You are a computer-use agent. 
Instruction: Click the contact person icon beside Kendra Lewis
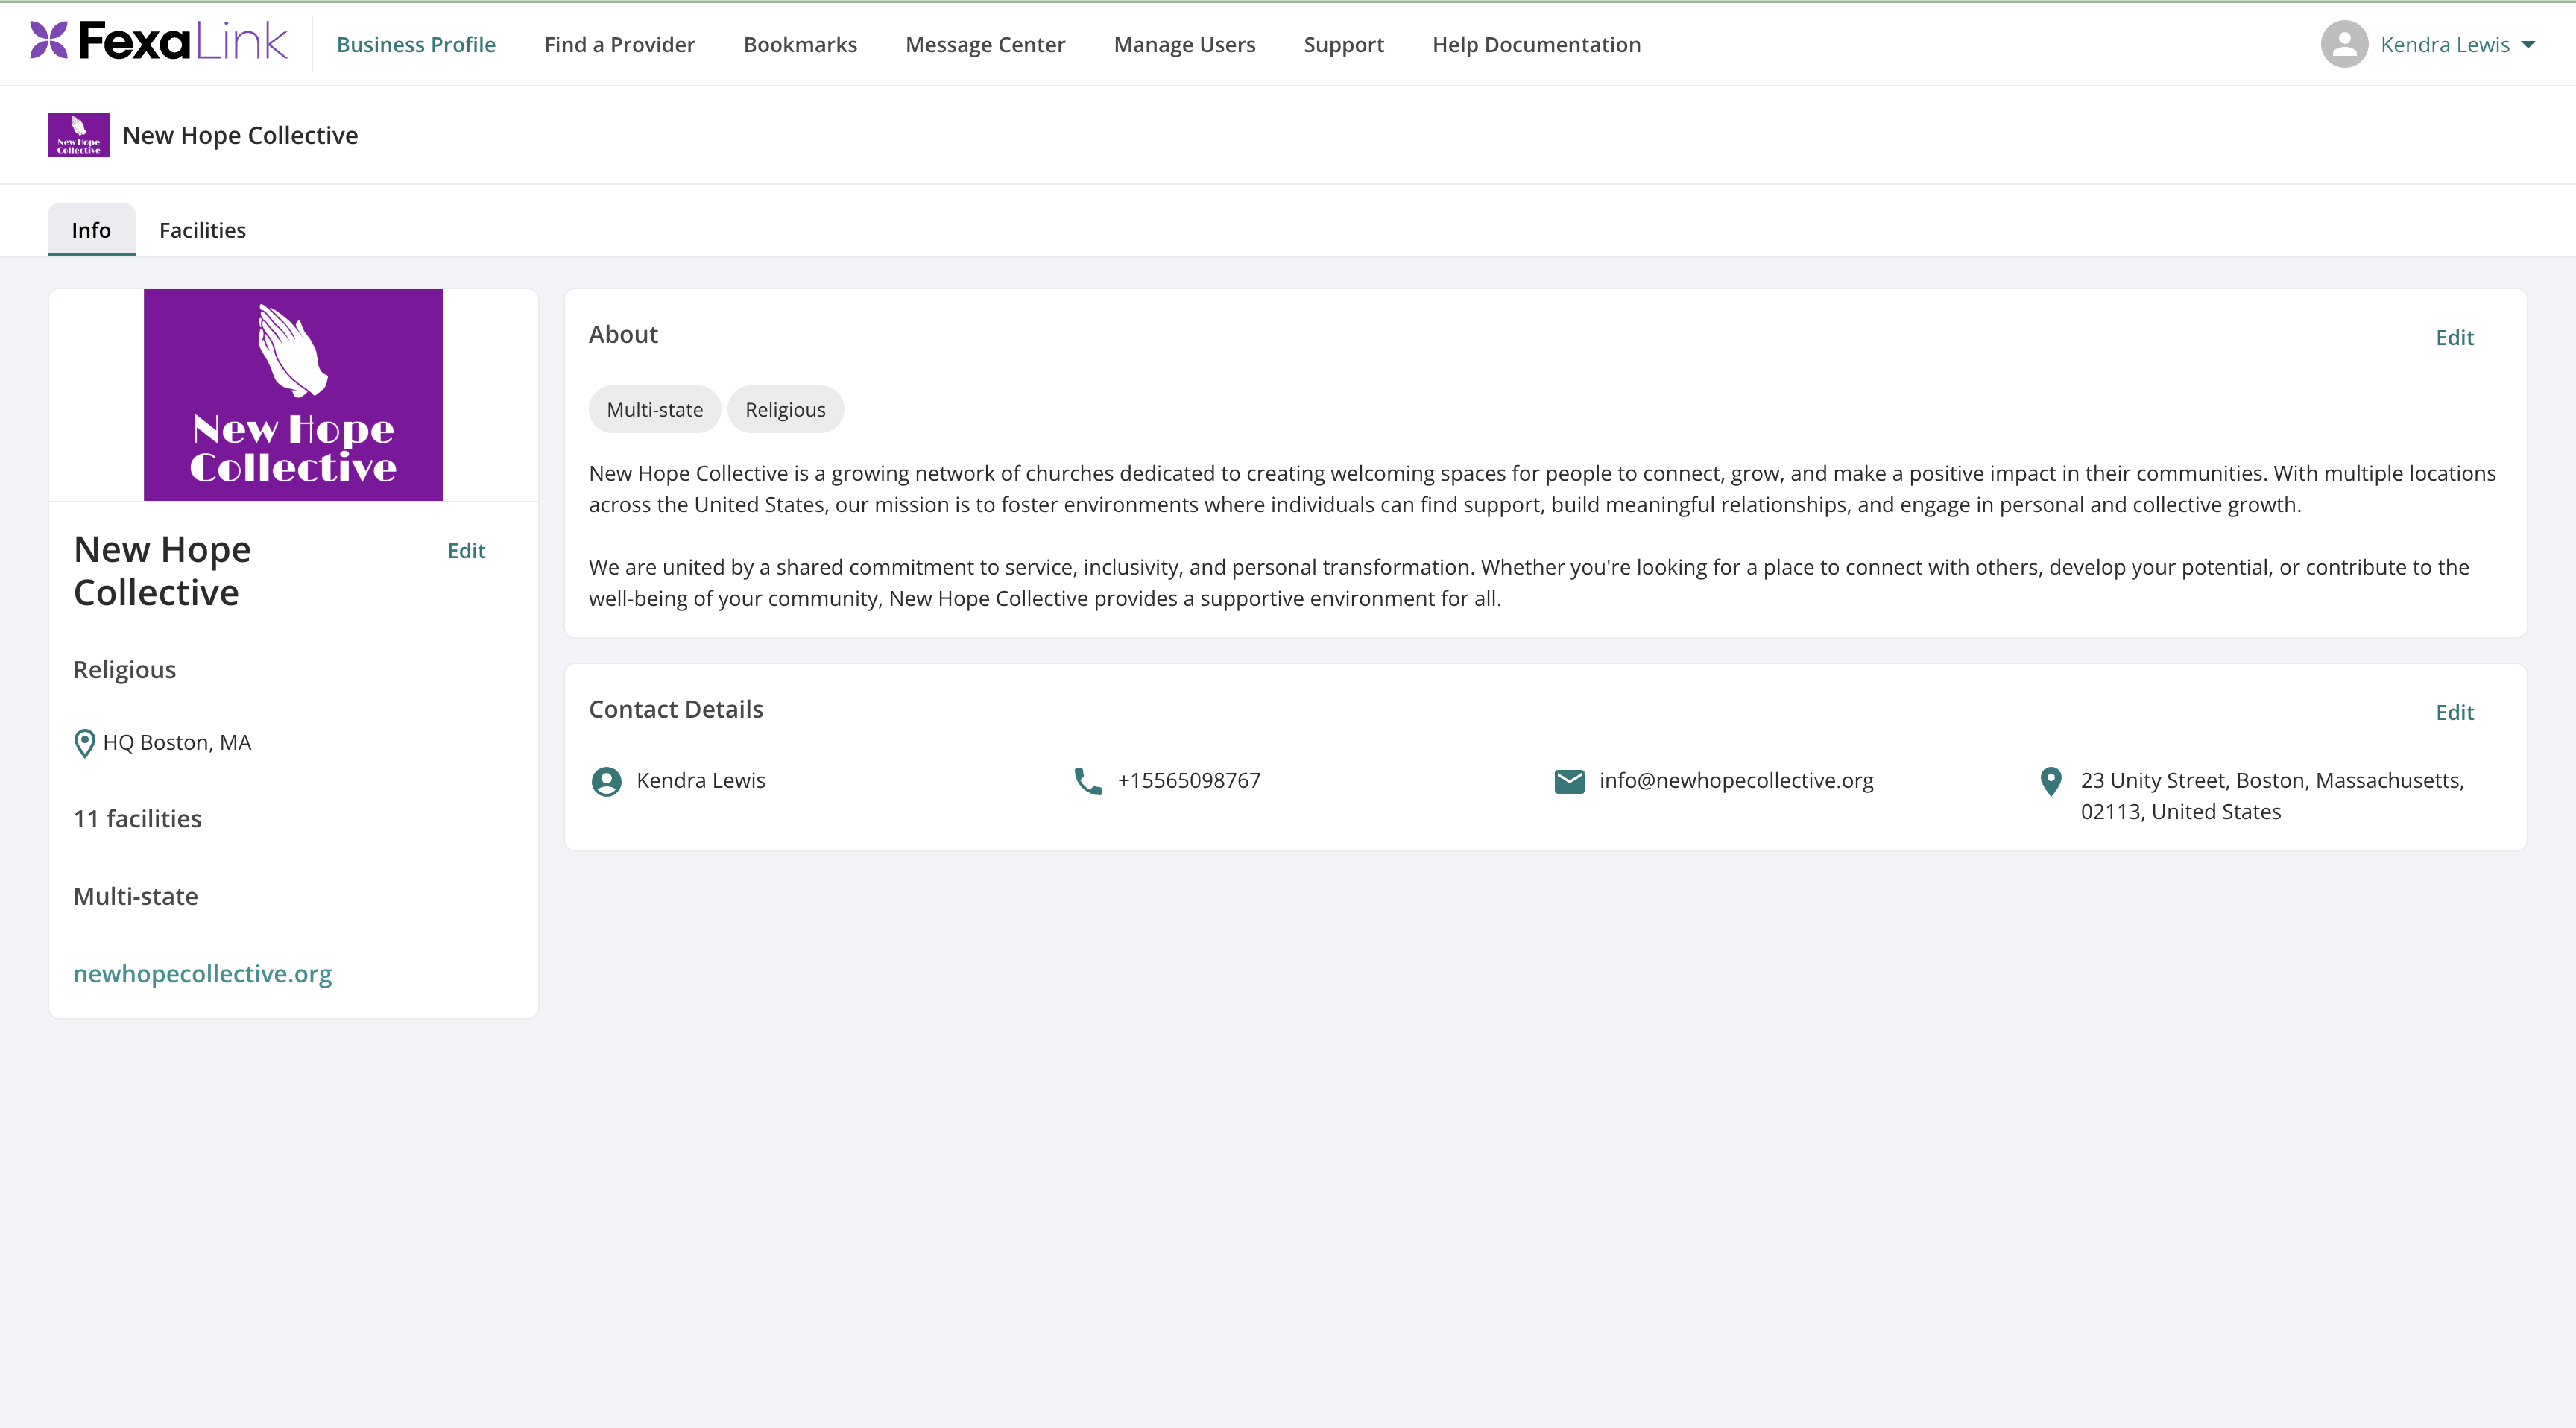(x=606, y=781)
